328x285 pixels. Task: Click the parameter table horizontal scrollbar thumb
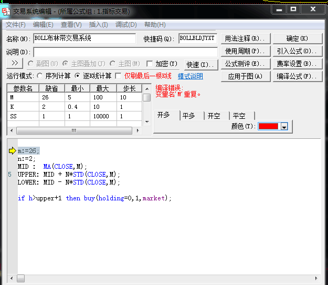tap(74, 130)
